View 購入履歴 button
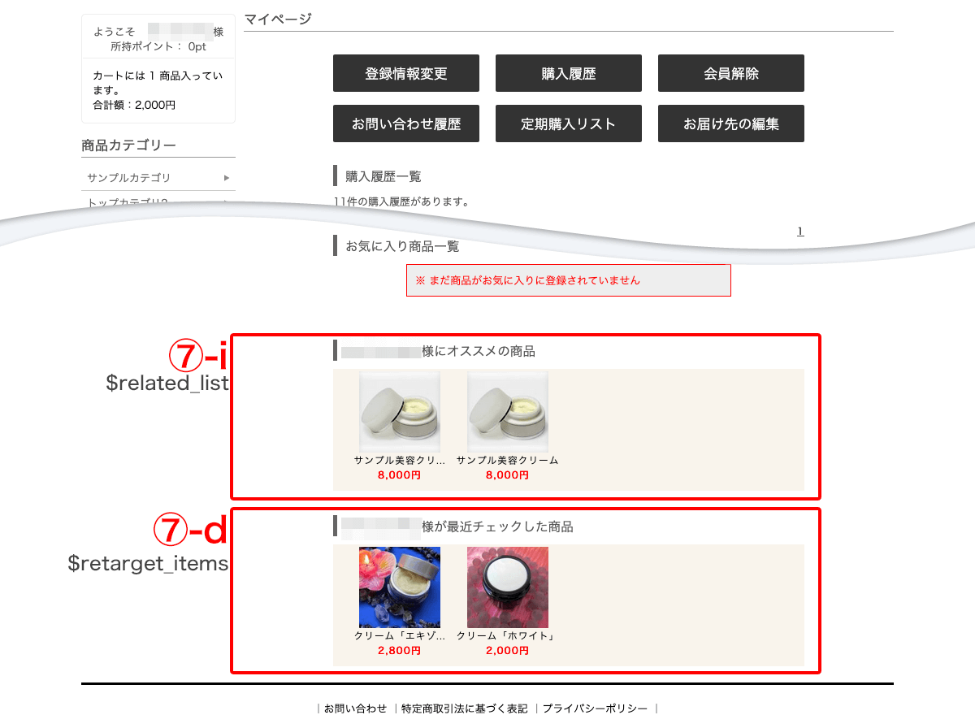Screen dimensions: 975x715 tap(569, 73)
